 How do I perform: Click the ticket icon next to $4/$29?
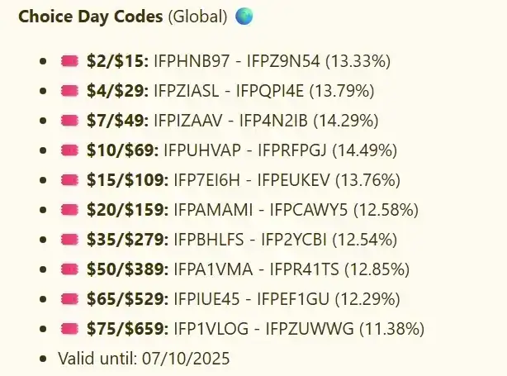click(69, 91)
